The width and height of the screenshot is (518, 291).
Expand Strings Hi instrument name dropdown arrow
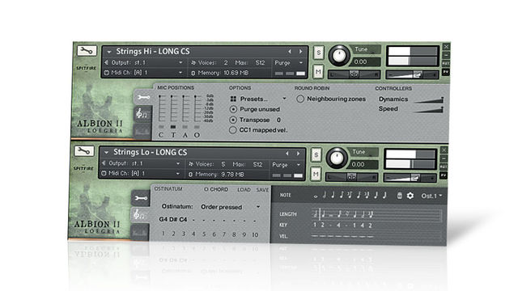(x=109, y=52)
